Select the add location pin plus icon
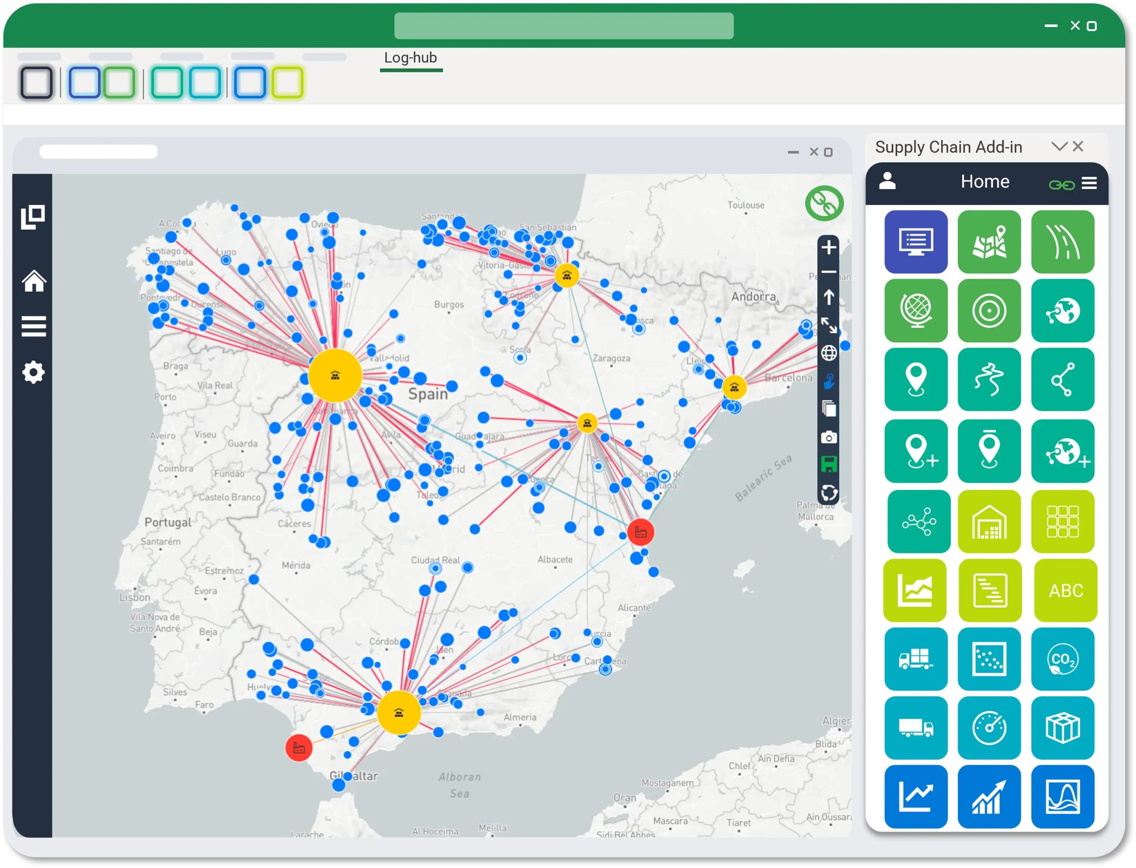1136x868 pixels. (x=915, y=451)
